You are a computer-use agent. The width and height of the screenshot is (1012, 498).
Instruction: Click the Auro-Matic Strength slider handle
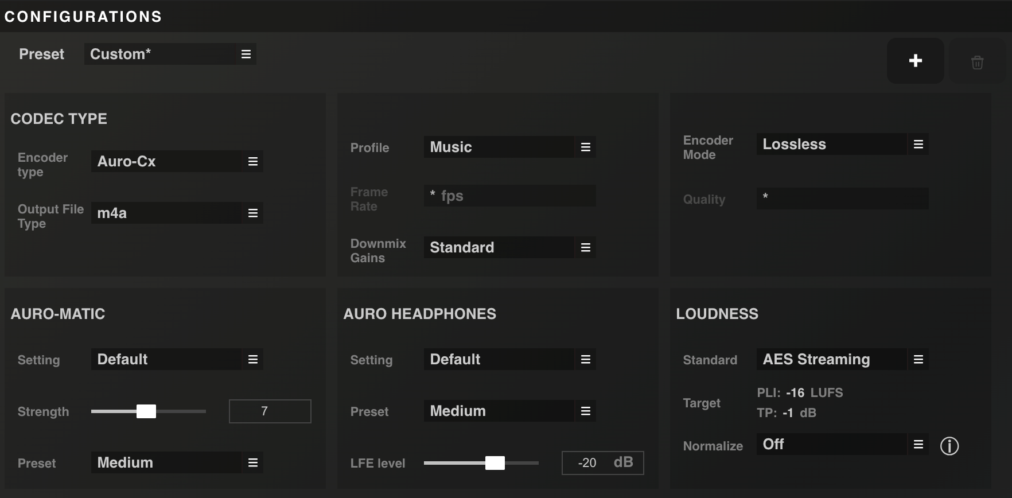(146, 411)
